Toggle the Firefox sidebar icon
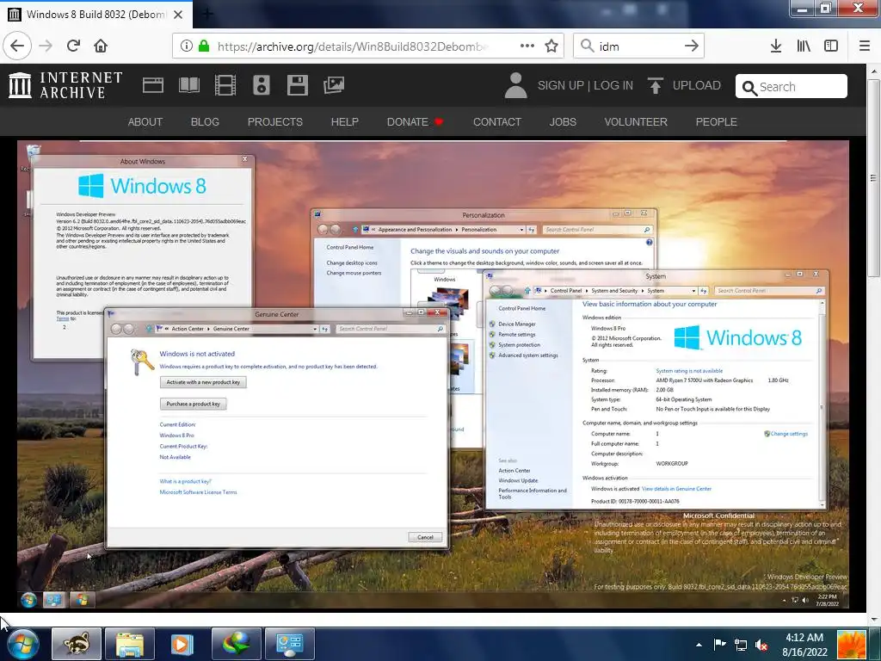881x661 pixels. (x=831, y=46)
